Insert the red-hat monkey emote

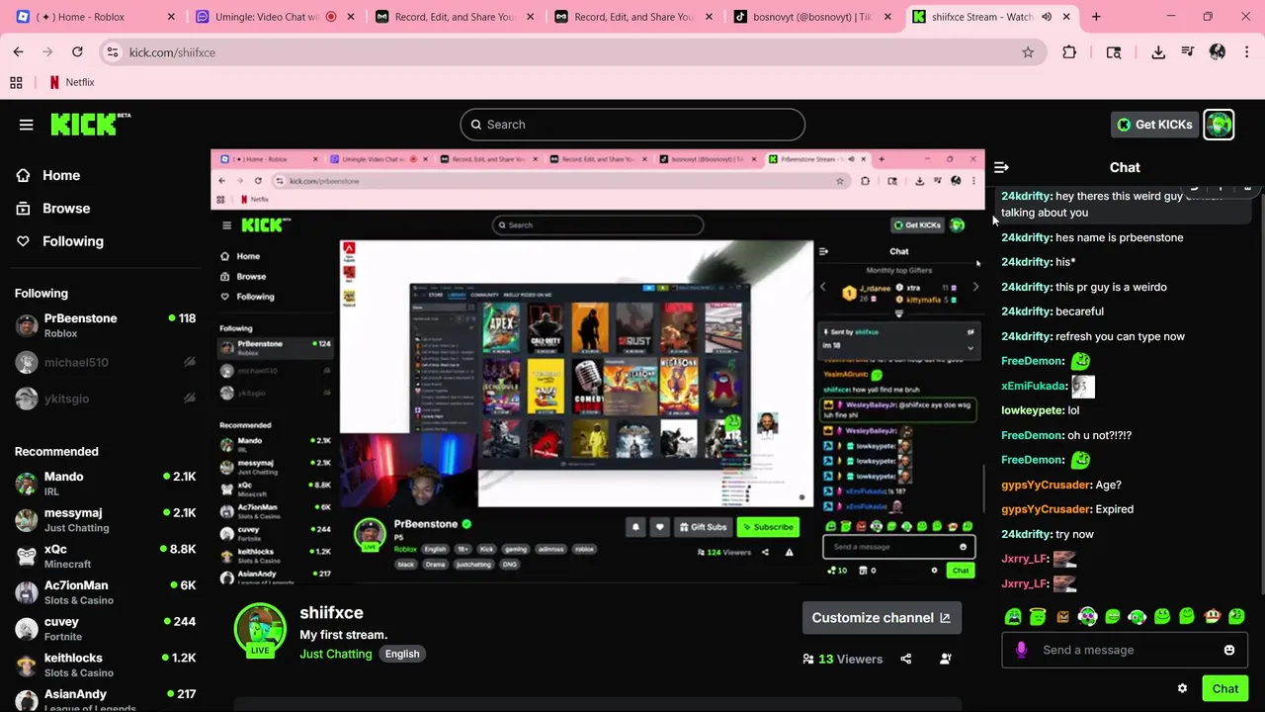point(1212,616)
